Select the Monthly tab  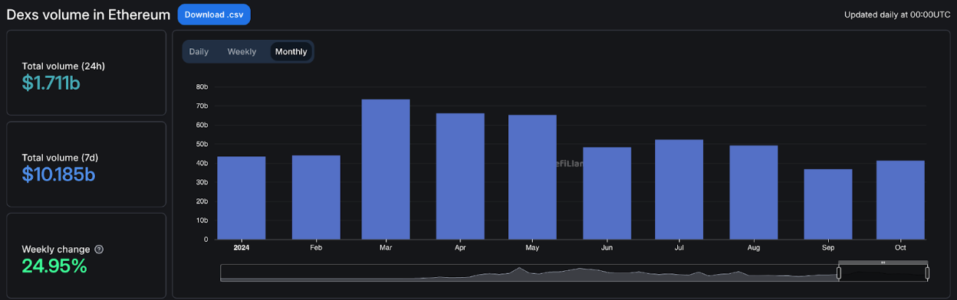coord(291,51)
